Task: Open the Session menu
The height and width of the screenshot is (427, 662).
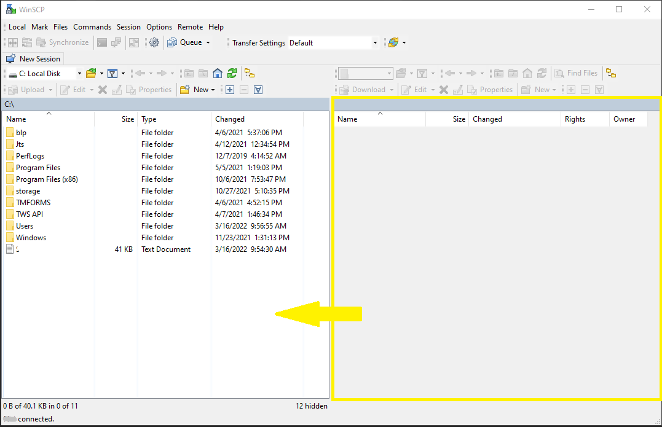Action: [128, 27]
